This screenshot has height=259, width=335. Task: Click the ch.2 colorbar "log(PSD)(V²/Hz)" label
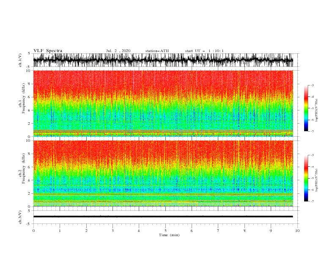[317, 180]
